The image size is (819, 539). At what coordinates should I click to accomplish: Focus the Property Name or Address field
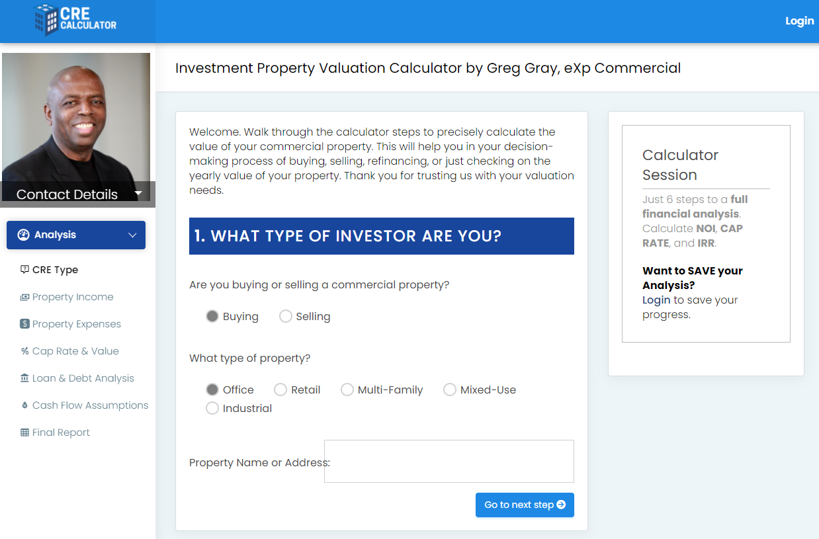[x=449, y=461]
